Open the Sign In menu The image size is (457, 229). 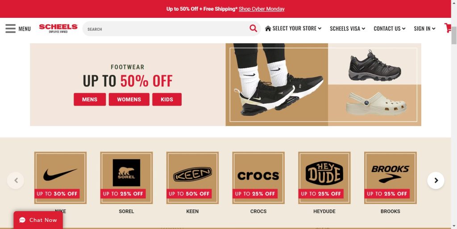[425, 29]
